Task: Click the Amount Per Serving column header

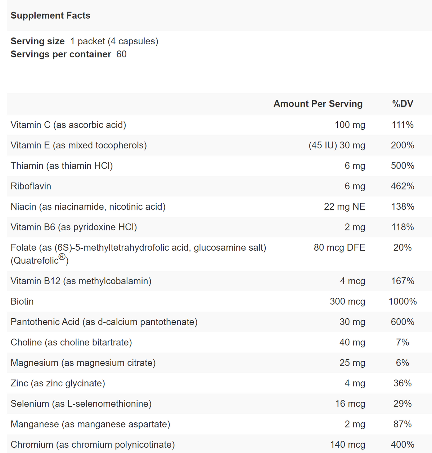Action: (x=318, y=104)
